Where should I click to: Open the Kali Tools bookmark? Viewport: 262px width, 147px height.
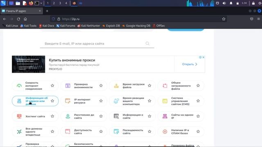click(28, 26)
